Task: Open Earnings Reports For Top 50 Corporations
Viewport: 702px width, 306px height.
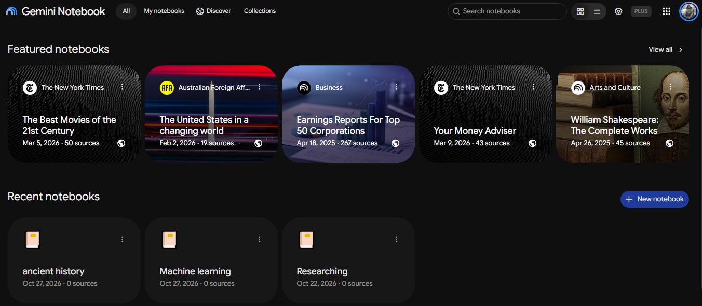Action: coord(348,125)
